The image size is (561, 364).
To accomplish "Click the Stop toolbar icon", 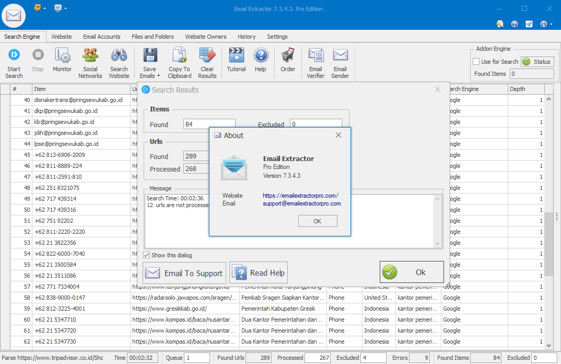I will (38, 60).
